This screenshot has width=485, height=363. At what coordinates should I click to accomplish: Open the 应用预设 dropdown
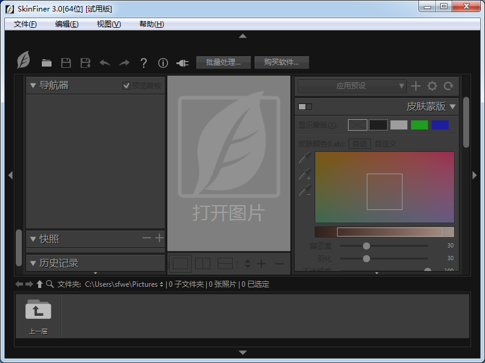tap(352, 87)
